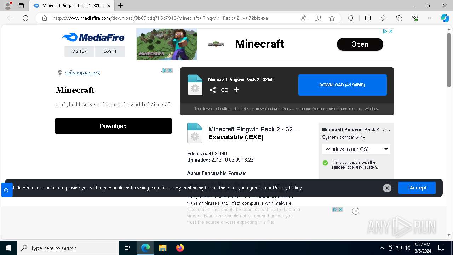Viewport: 453px width, 255px height.
Task: Click Open on the Minecraft ad
Action: click(x=360, y=44)
